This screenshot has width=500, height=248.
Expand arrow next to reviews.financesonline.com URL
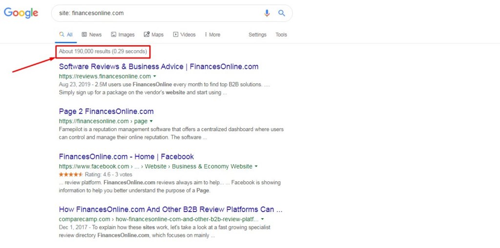[155, 76]
